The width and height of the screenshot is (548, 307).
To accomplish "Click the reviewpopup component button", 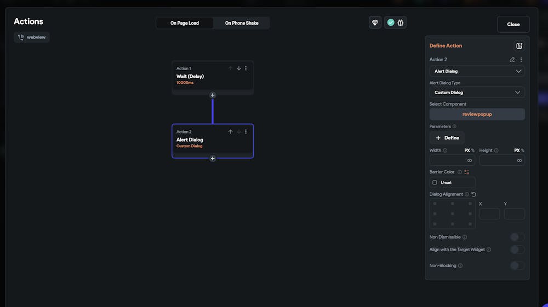I will pos(477,114).
